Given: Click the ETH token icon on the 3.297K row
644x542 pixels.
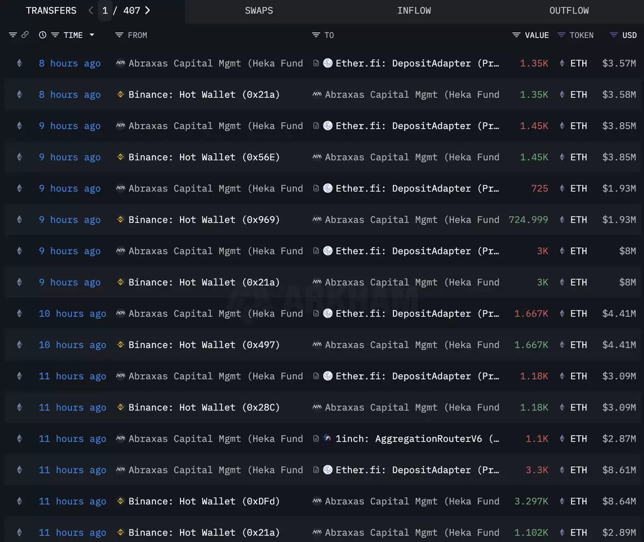Looking at the screenshot, I should (562, 501).
